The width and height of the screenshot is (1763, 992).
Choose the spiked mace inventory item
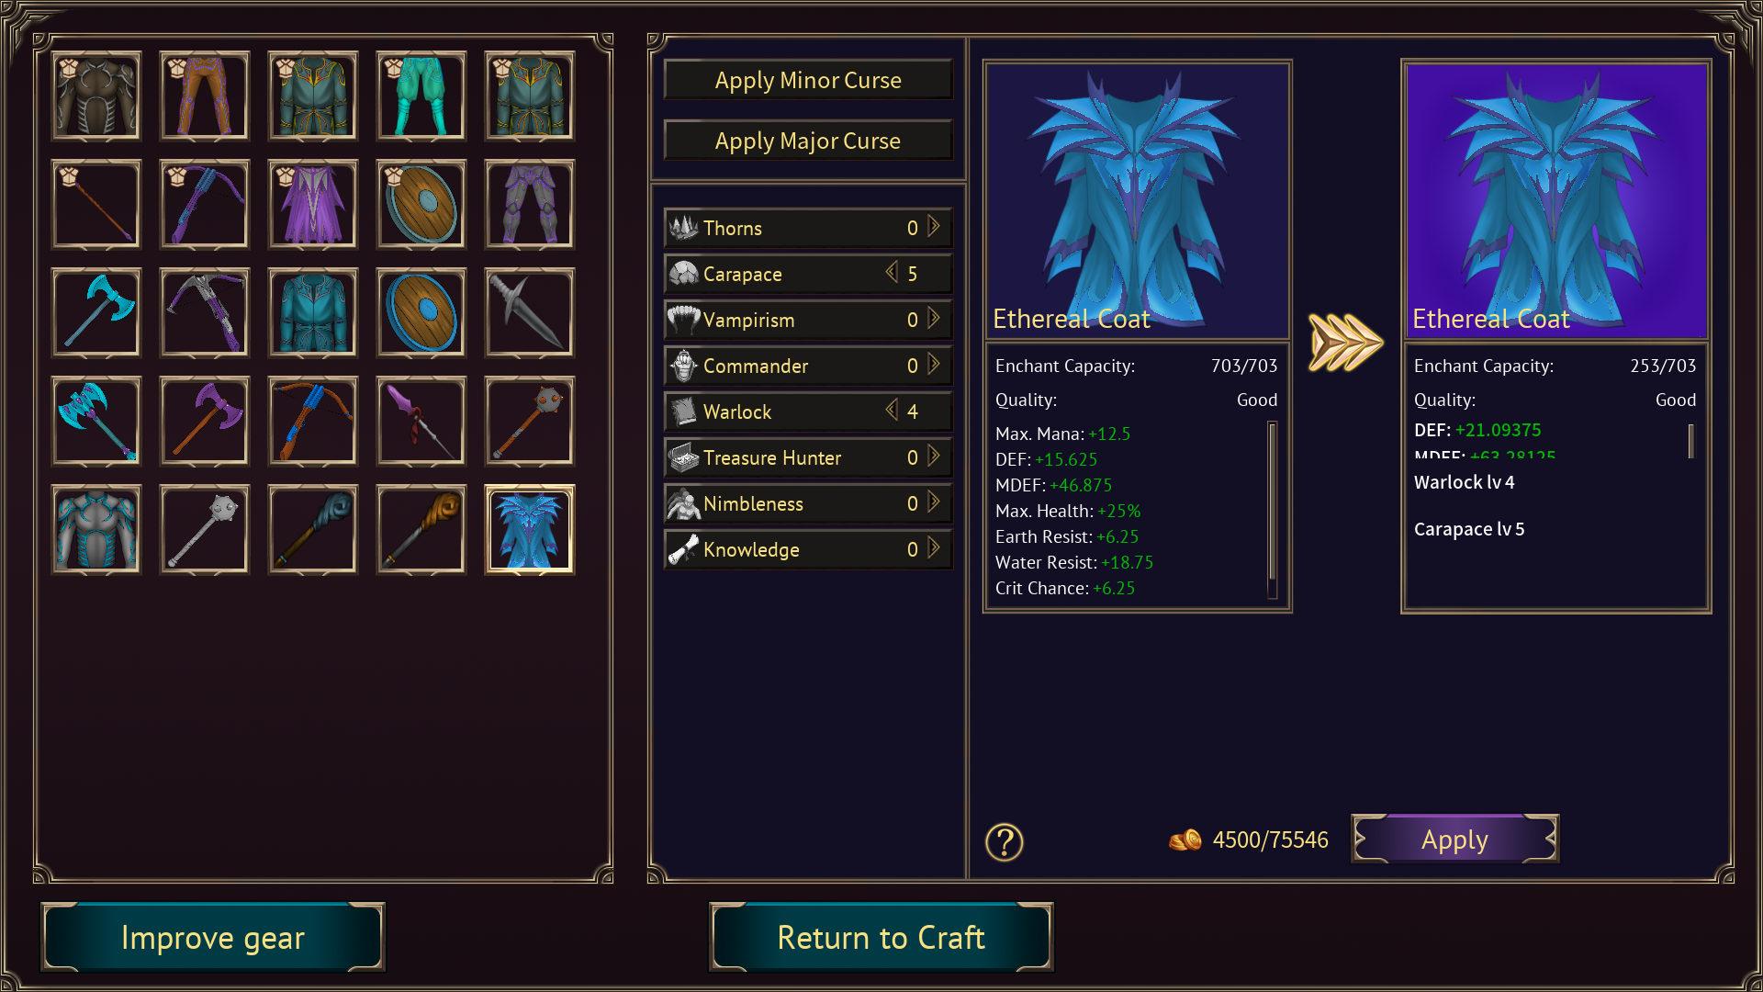205,530
